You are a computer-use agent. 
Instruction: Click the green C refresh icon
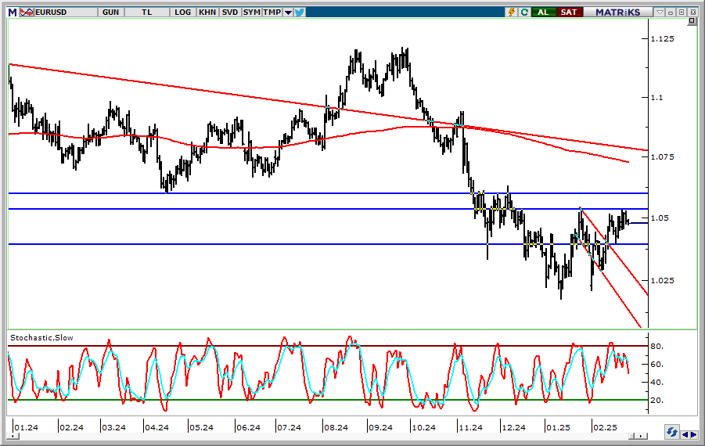(x=523, y=13)
